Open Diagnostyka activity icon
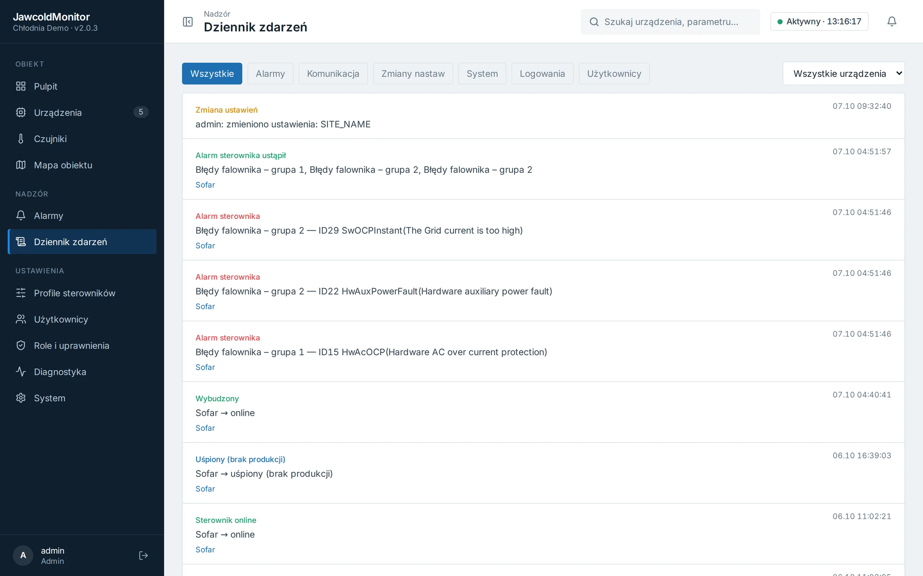The image size is (923, 576). [x=21, y=371]
